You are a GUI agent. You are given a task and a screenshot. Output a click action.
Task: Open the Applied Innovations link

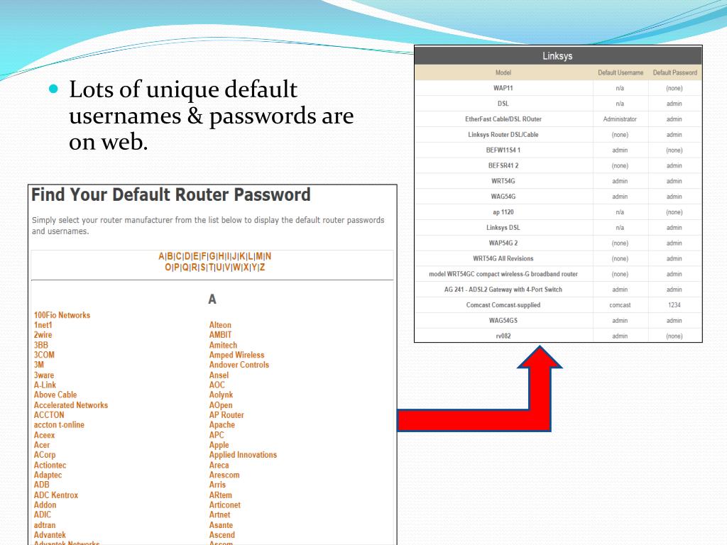pos(243,455)
